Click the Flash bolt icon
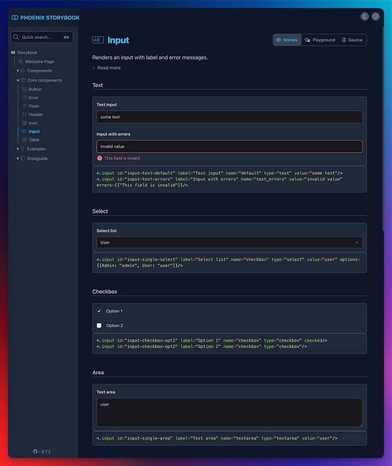 tap(25, 106)
